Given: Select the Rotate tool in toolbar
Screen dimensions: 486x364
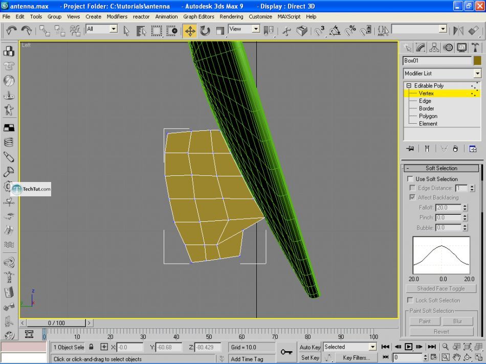Looking at the screenshot, I should coord(205,31).
